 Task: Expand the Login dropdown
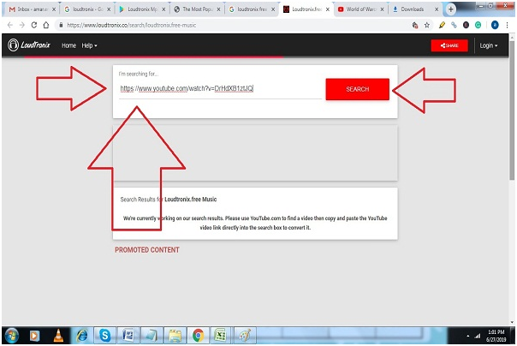(488, 45)
